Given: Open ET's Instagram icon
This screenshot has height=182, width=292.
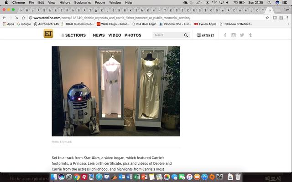Looking at the screenshot, I should pos(234,35).
